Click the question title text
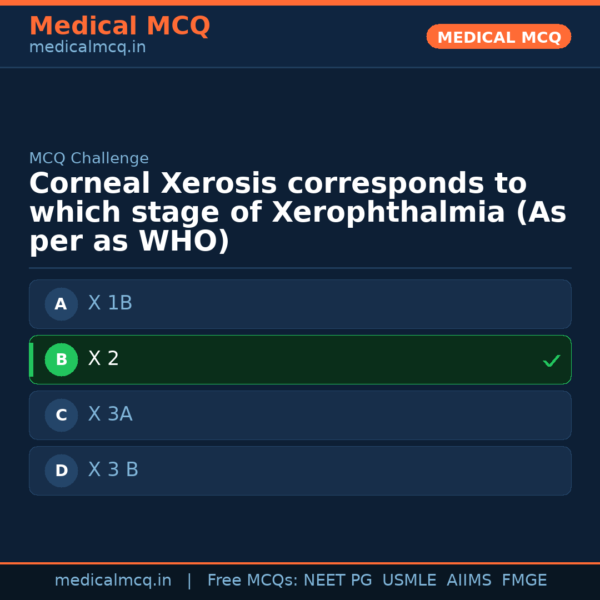Screen dimensions: 600x600 297,211
